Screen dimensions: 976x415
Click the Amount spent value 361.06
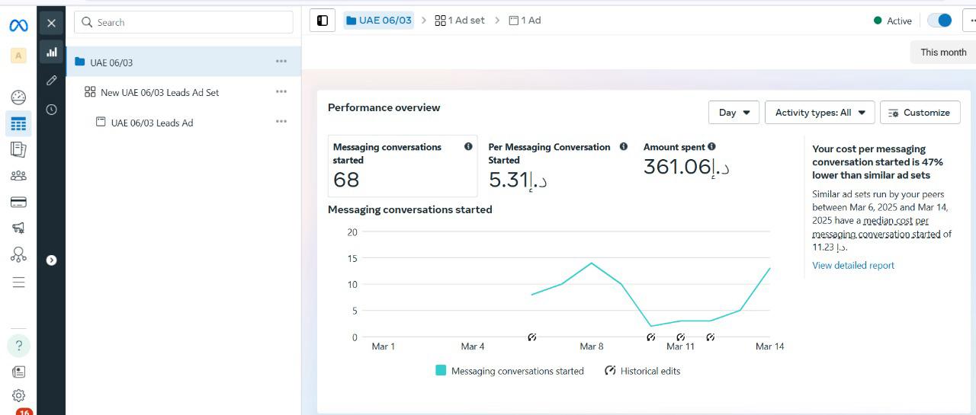tap(686, 167)
